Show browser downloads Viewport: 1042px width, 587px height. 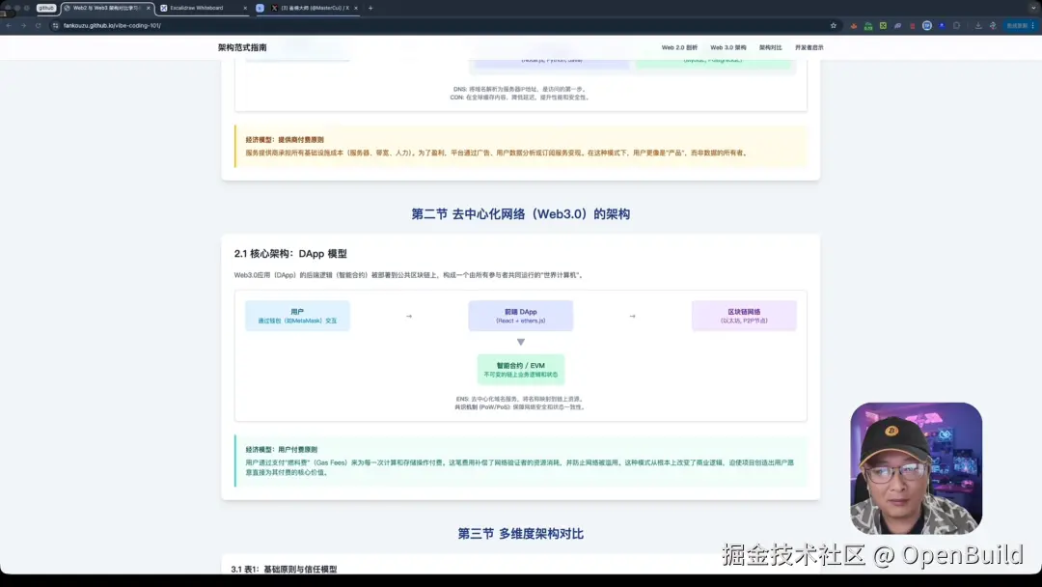(978, 25)
